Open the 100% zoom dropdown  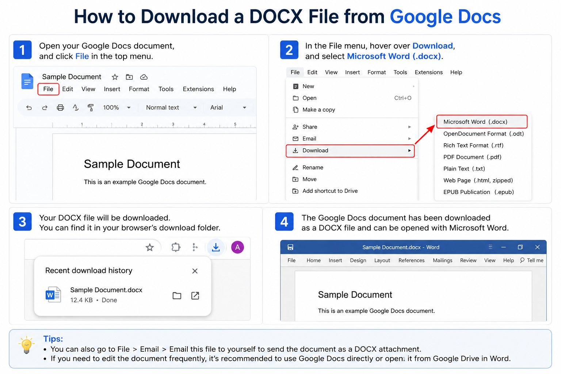tap(117, 108)
